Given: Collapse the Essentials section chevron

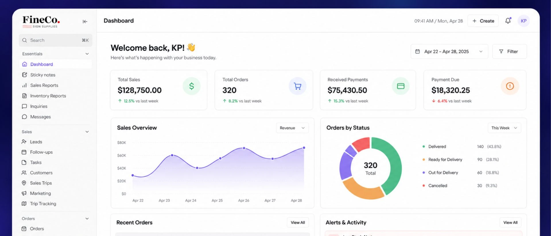Looking at the screenshot, I should (87, 54).
